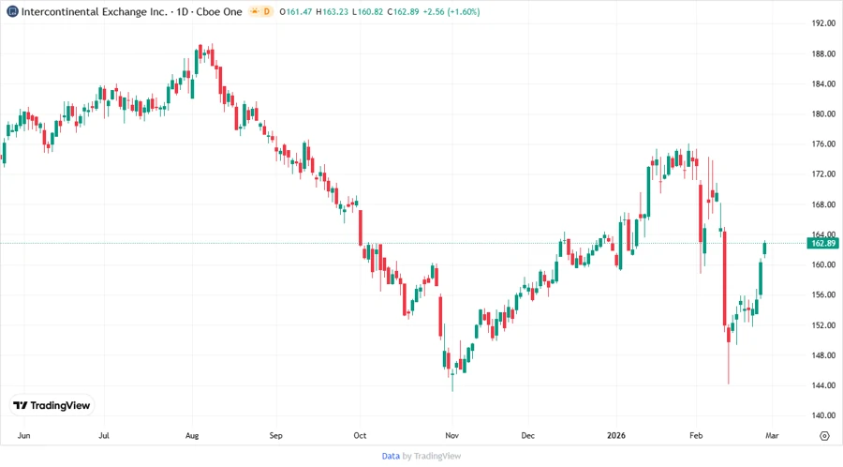The width and height of the screenshot is (843, 467).
Task: Click the low value L160.82
Action: 368,11
